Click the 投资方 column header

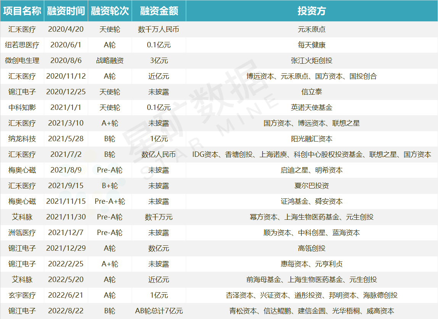click(x=311, y=11)
